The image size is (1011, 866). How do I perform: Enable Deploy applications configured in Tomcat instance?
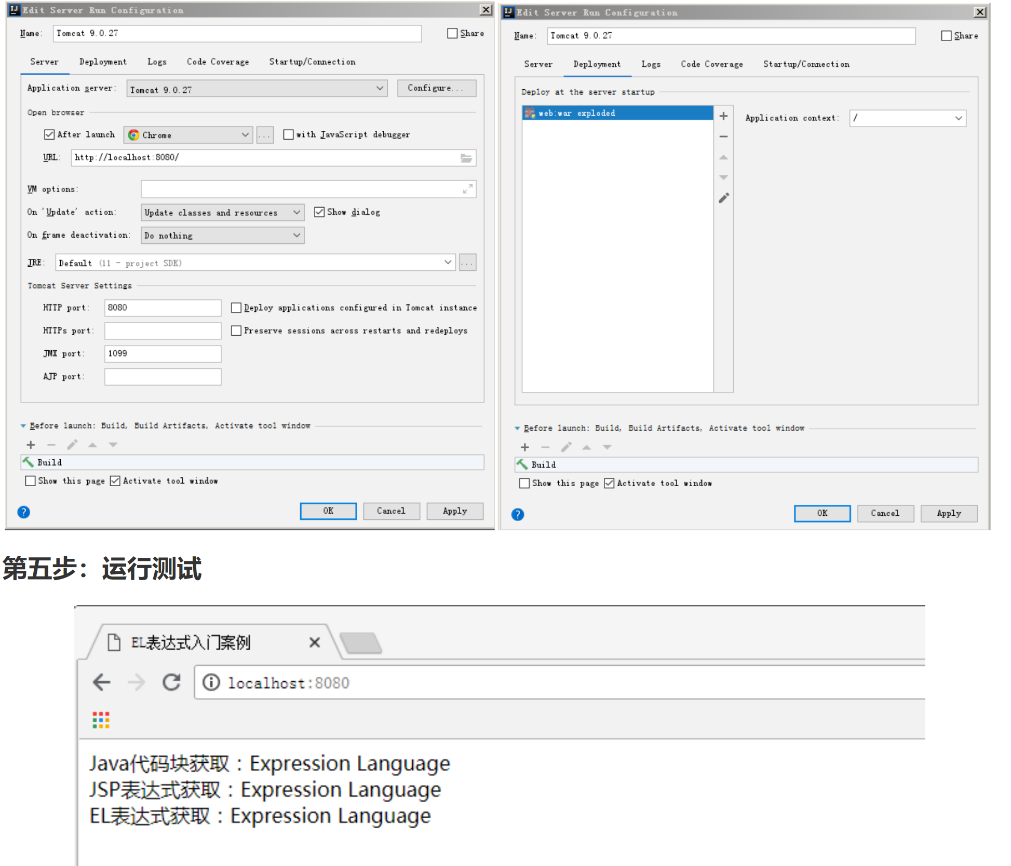coord(236,308)
